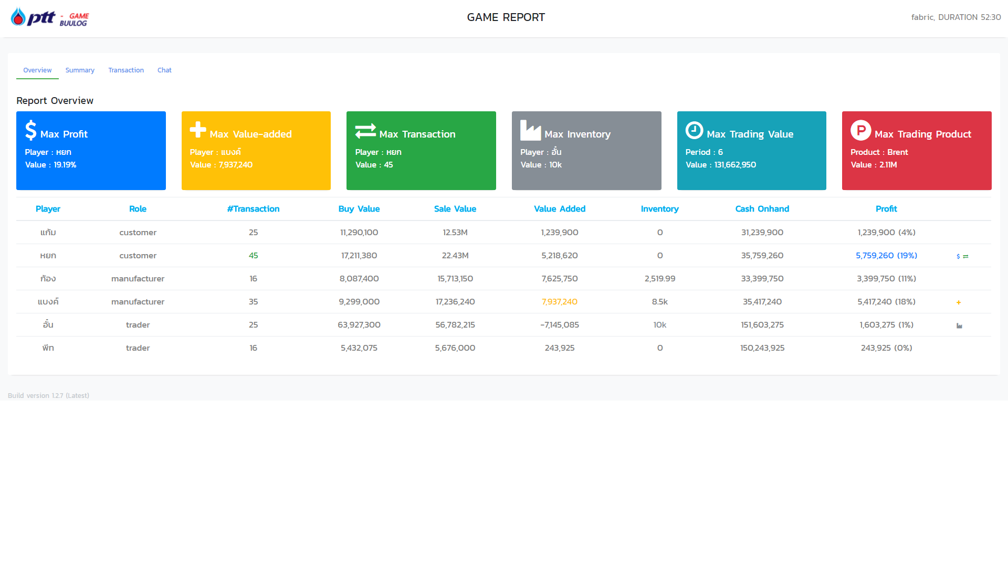Click the Value Added column header
The height and width of the screenshot is (567, 1008).
coord(560,209)
